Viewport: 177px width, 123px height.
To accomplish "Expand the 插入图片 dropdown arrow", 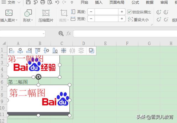I will click(x=17, y=20).
